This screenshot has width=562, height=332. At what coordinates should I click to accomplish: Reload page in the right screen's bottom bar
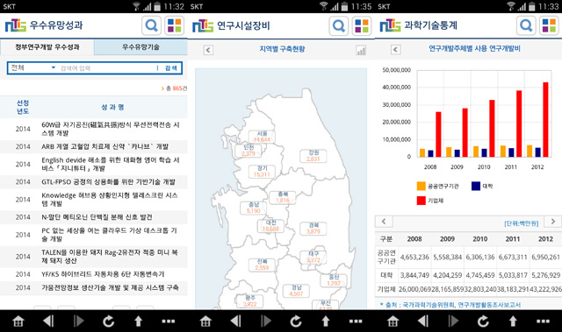tap(483, 321)
